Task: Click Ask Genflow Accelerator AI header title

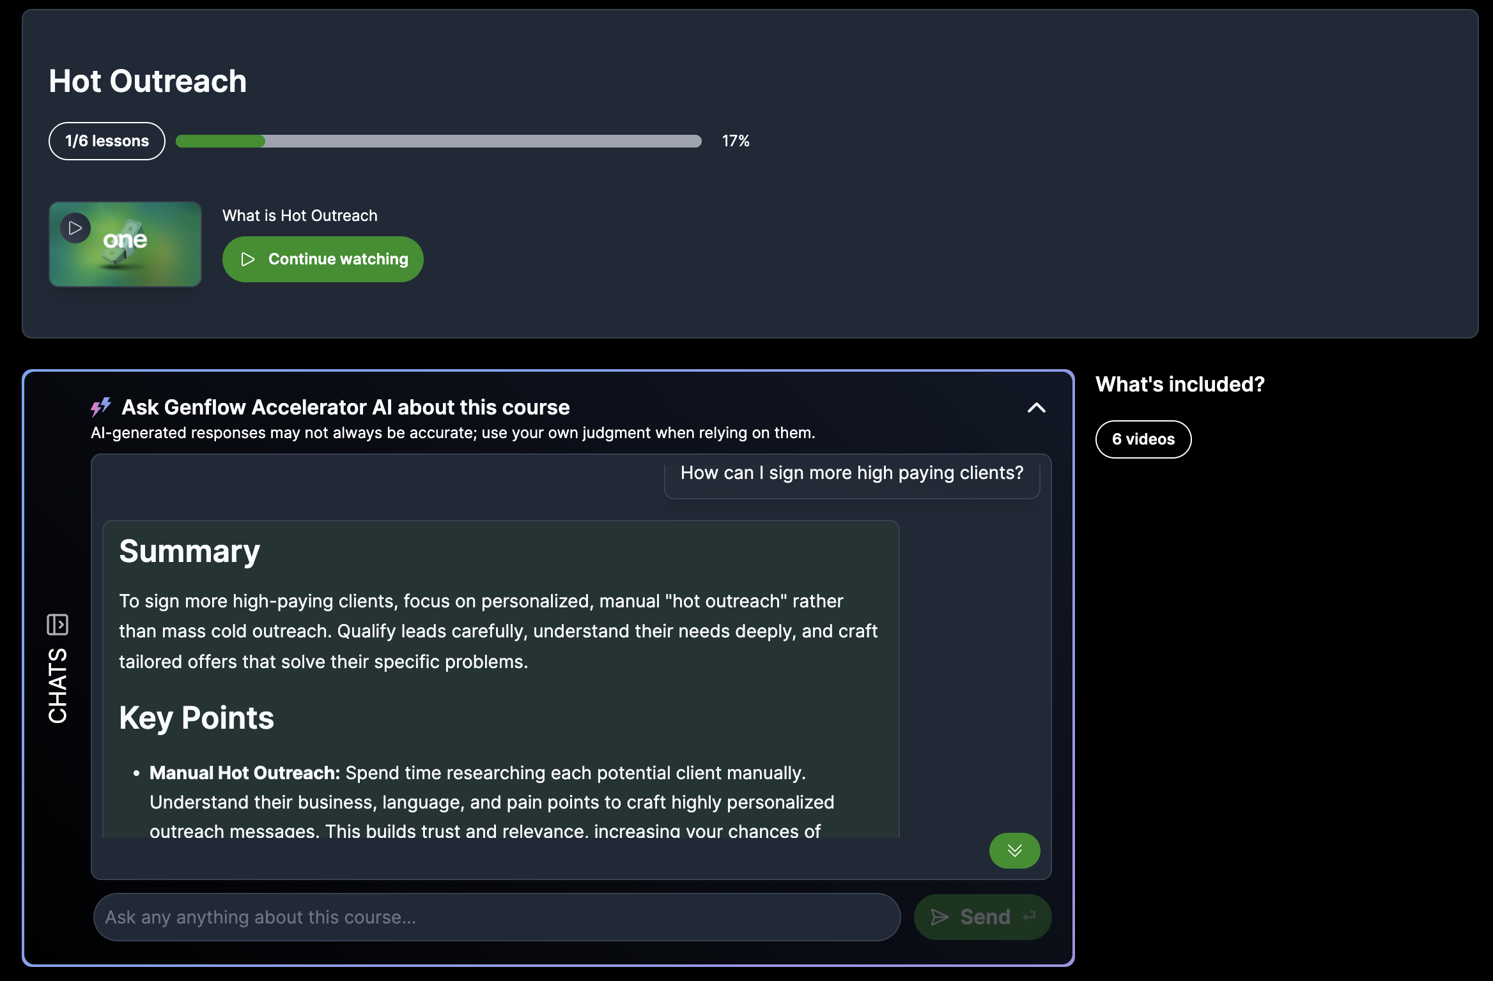Action: click(345, 407)
